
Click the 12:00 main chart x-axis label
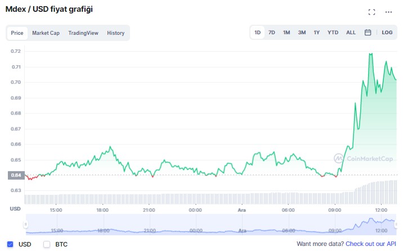coord(381,210)
